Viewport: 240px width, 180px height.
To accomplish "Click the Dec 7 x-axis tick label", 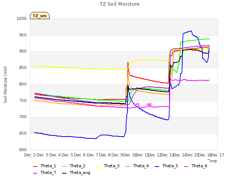I will tap(92, 155).
